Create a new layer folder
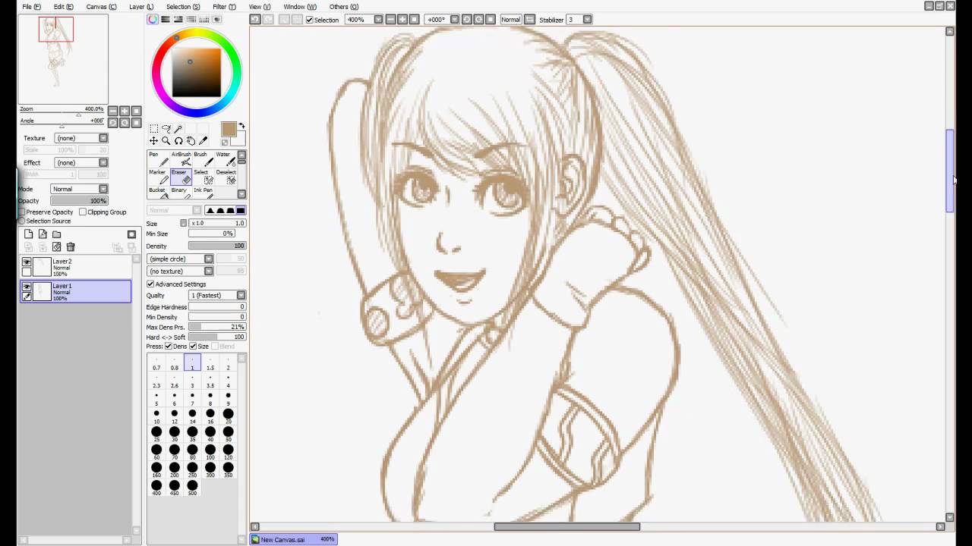 click(56, 234)
